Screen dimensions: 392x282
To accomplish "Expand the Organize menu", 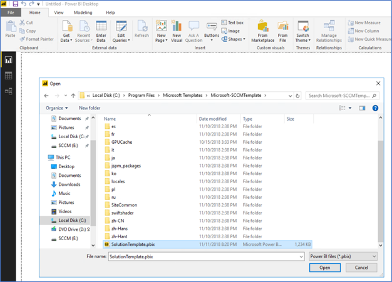I will (x=57, y=108).
